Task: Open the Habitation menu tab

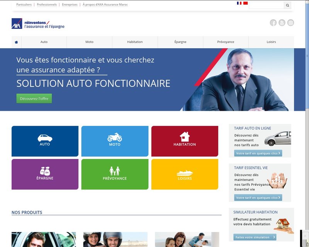Action: (135, 42)
